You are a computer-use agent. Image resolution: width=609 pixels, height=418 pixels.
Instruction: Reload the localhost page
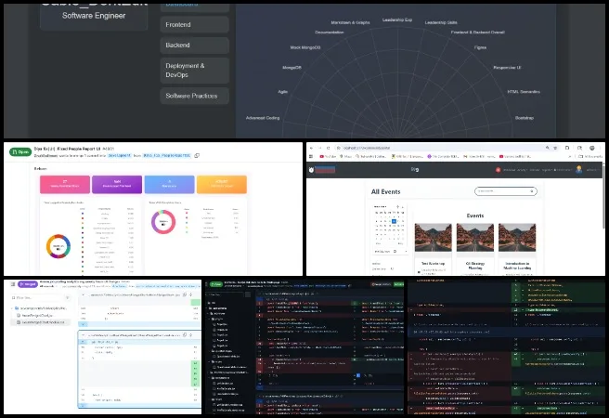[x=329, y=148]
